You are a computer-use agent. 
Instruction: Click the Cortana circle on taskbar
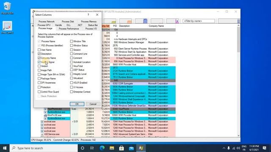pyautogui.click(x=83, y=148)
